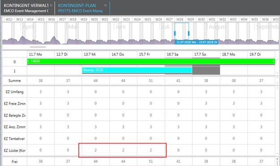Click EZ Lücke value 2 under 14.7 Do
280x166 pixels.
point(123,150)
